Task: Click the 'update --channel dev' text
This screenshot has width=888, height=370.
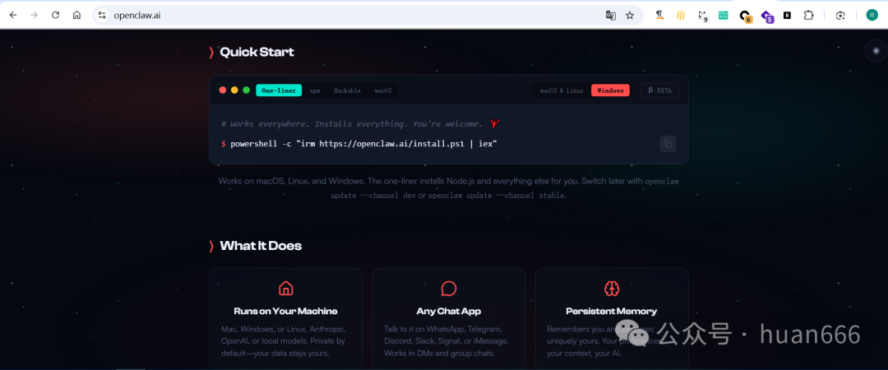Action: coord(373,196)
